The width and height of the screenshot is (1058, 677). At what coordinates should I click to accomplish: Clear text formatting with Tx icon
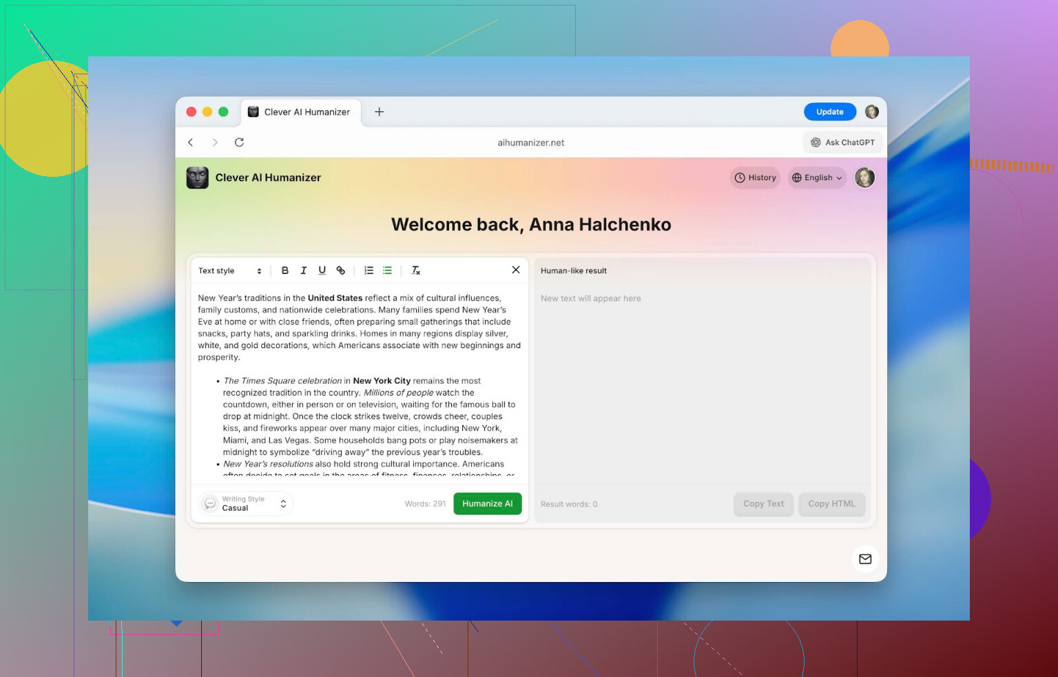416,270
